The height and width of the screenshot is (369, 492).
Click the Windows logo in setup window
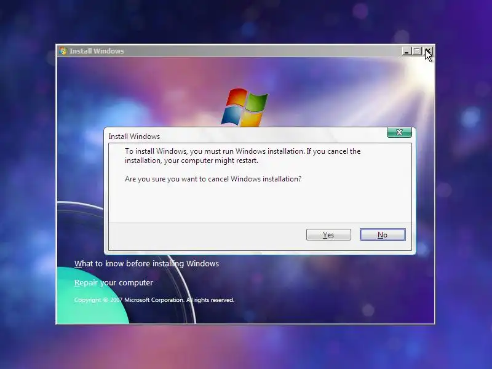click(x=245, y=107)
